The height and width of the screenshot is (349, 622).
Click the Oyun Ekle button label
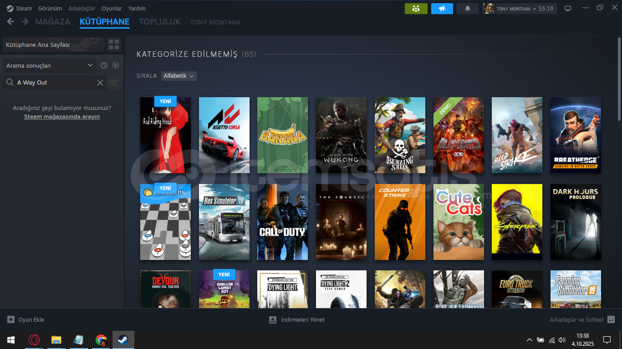tap(31, 320)
